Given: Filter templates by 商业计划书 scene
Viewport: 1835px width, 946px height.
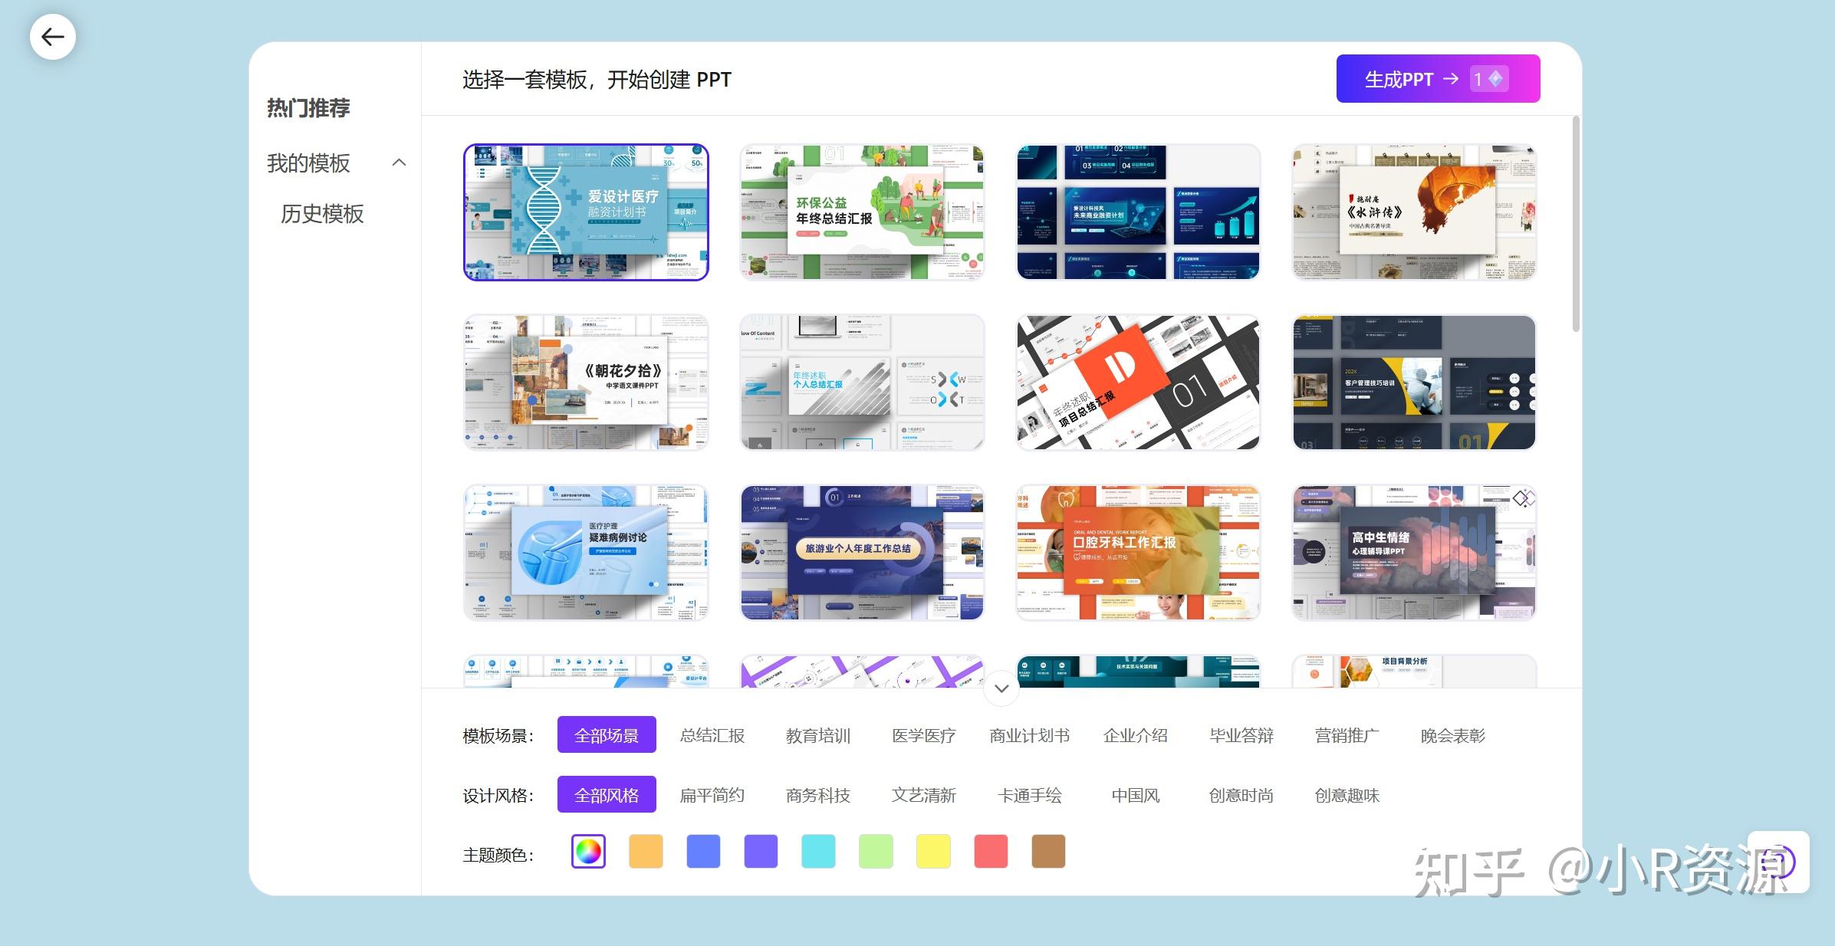Looking at the screenshot, I should [x=1028, y=734].
